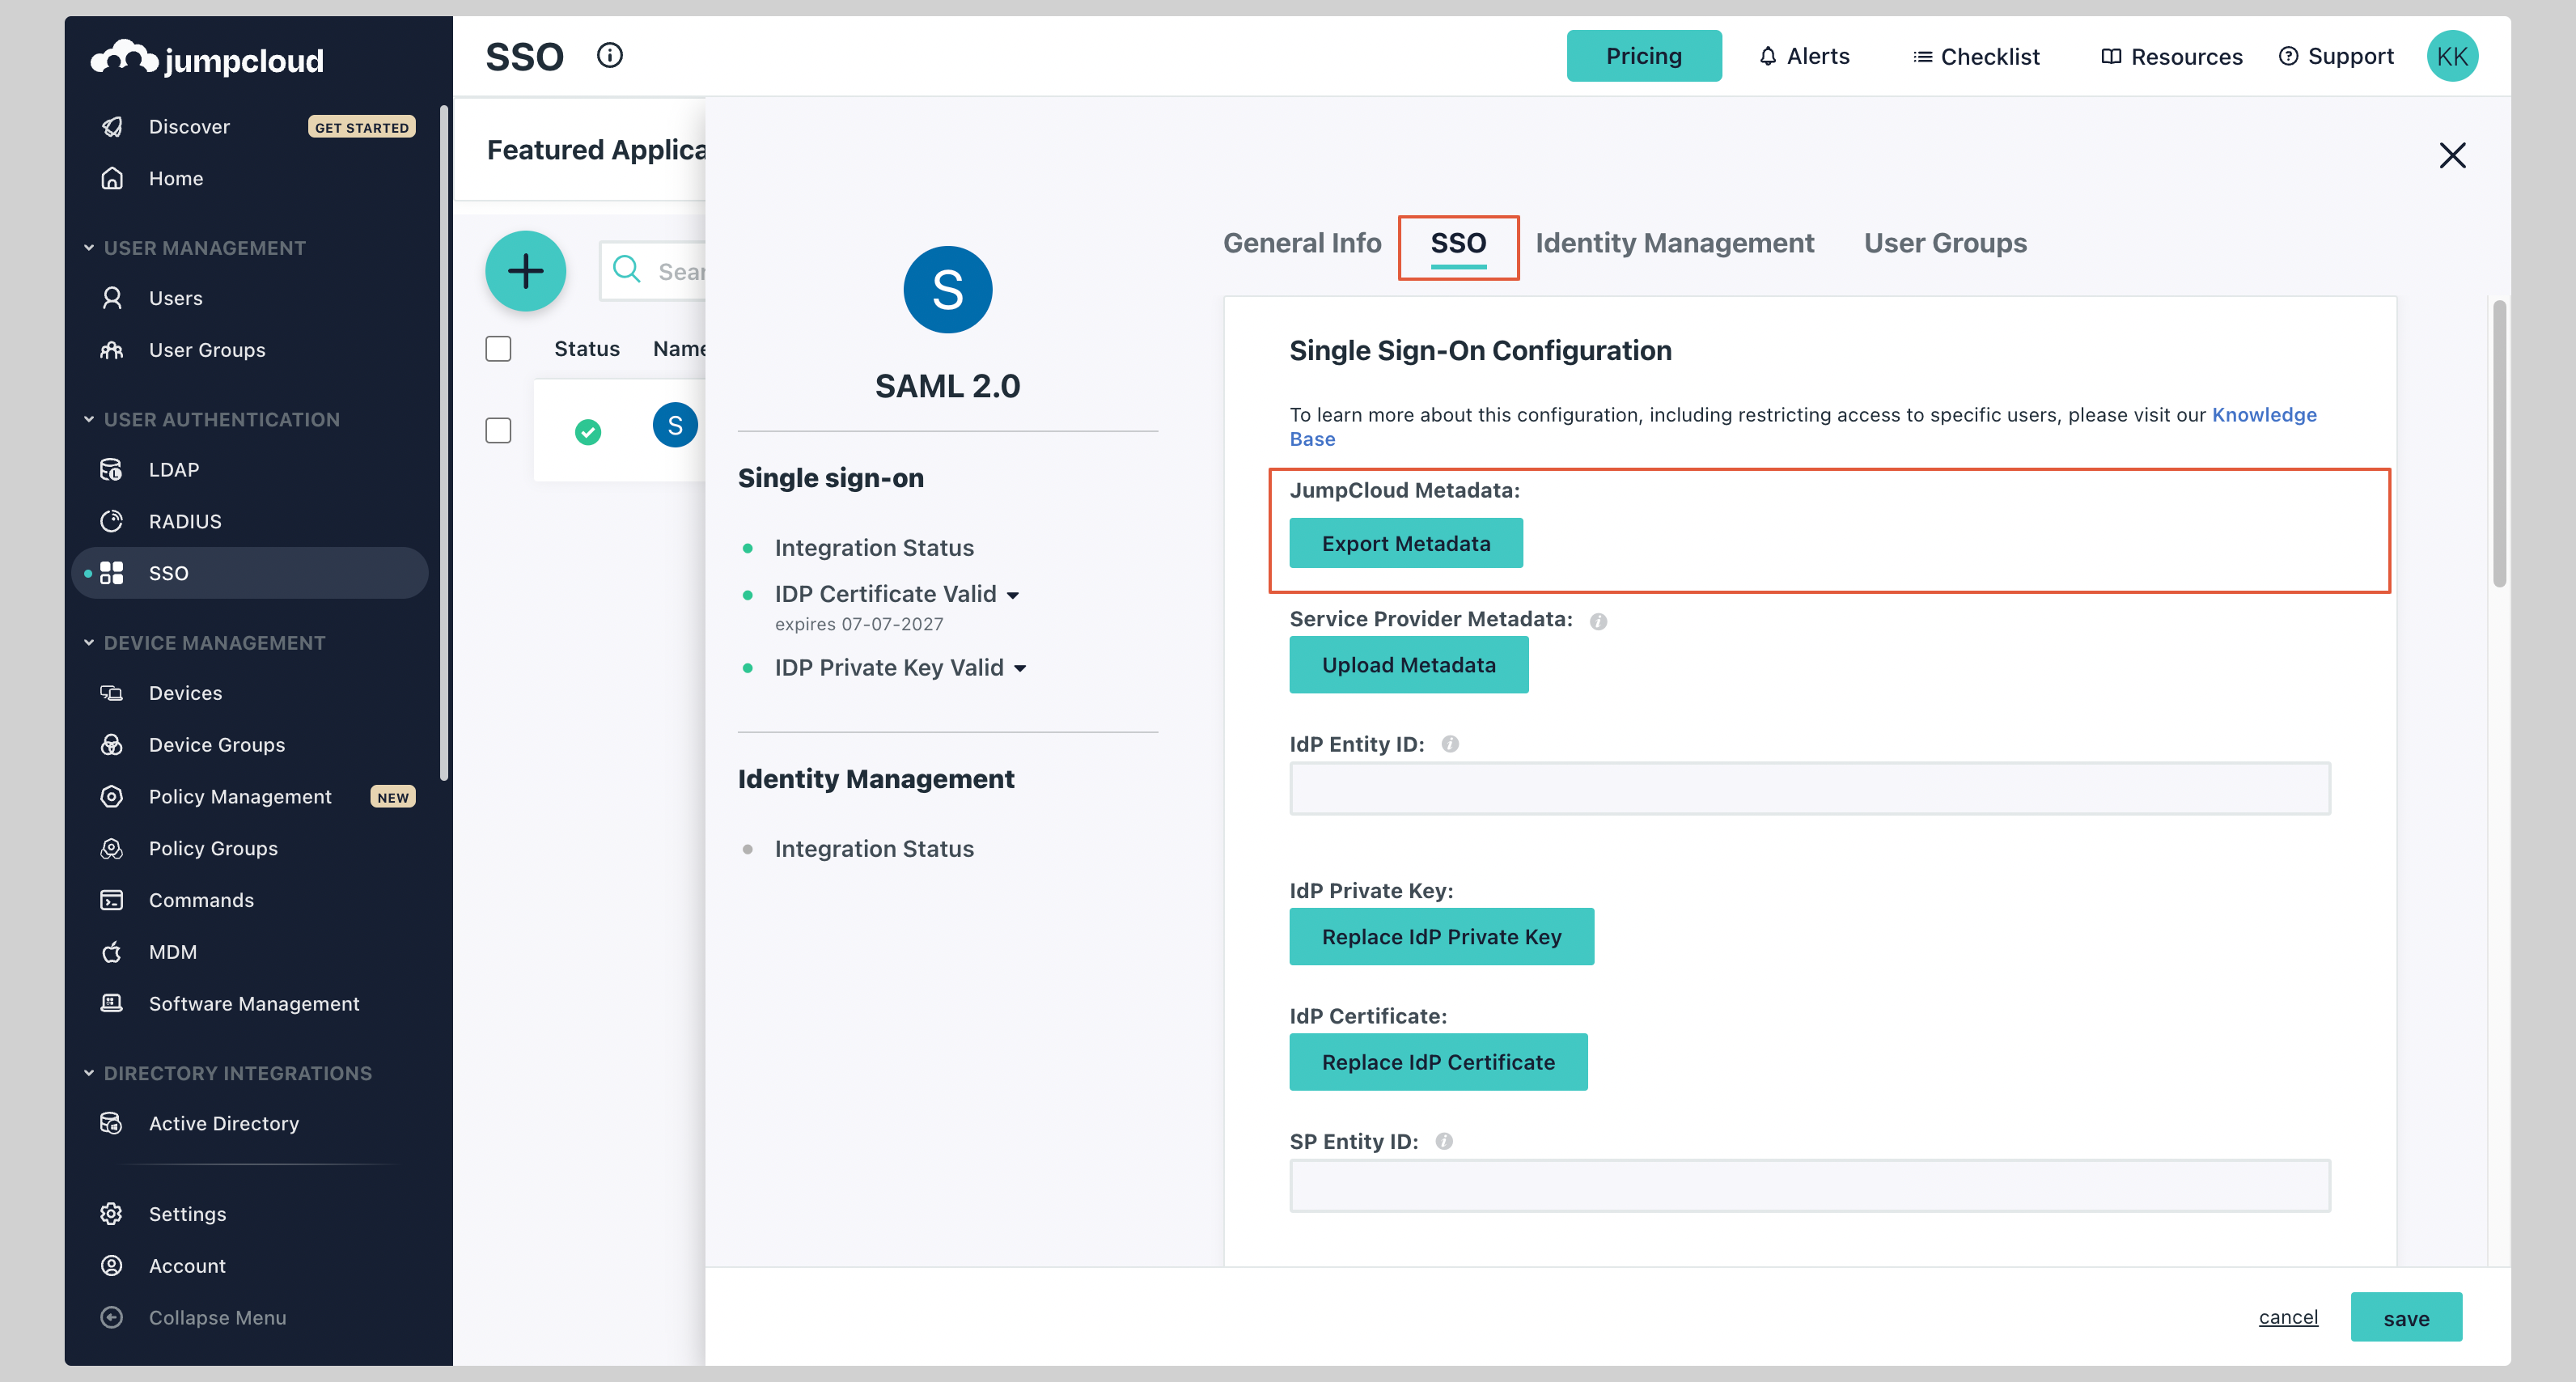The height and width of the screenshot is (1382, 2576).
Task: Click Replace IdP Certificate
Action: tap(1438, 1063)
